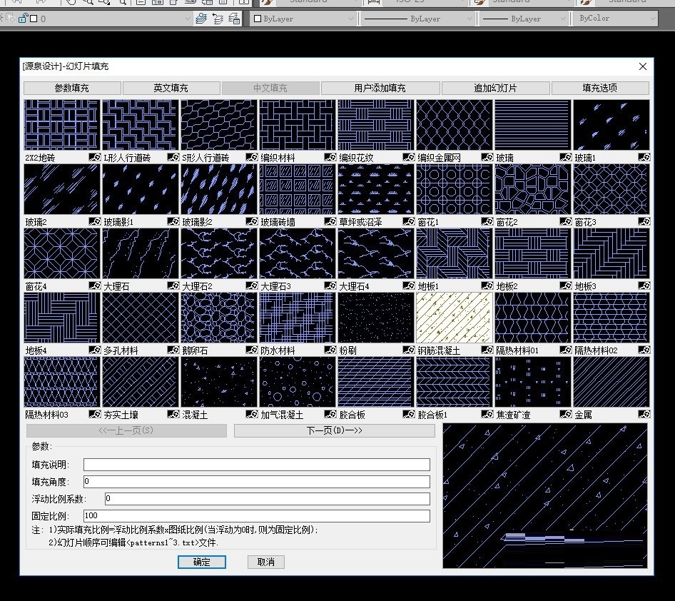Image resolution: width=675 pixels, height=601 pixels.
Task: Click the edit icon next to 大理石2
Action: (x=252, y=286)
